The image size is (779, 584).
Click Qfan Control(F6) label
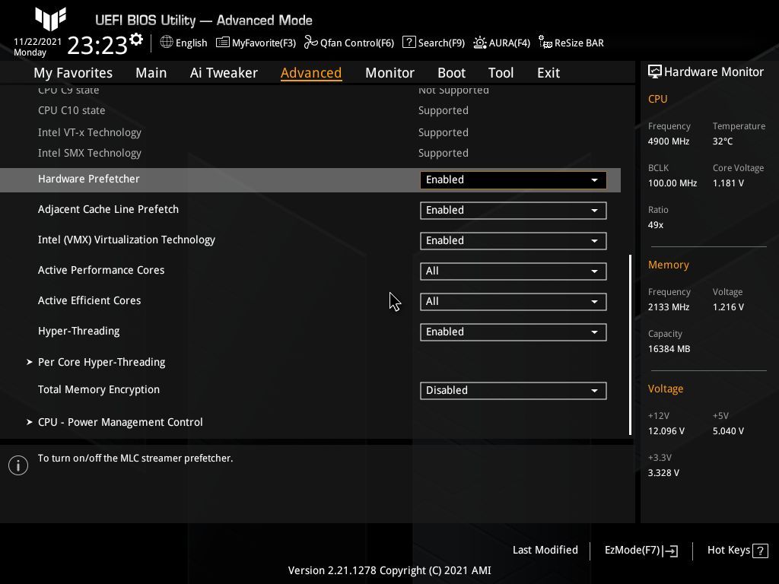pos(357,43)
